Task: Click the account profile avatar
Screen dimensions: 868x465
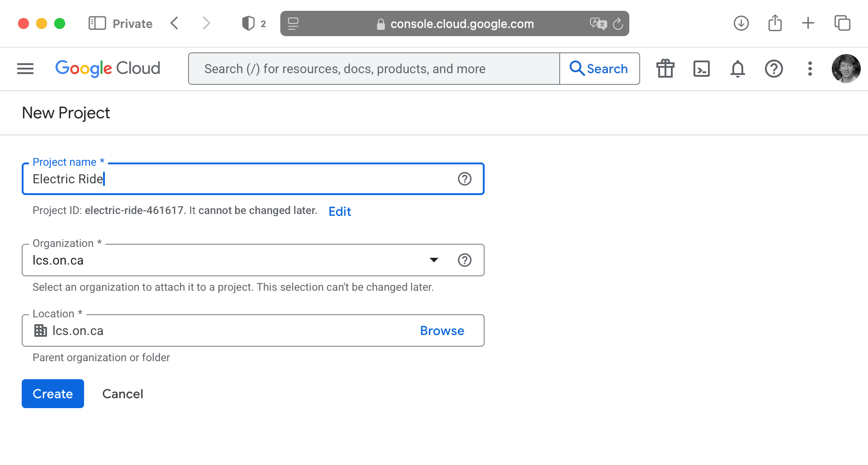Action: (x=846, y=69)
